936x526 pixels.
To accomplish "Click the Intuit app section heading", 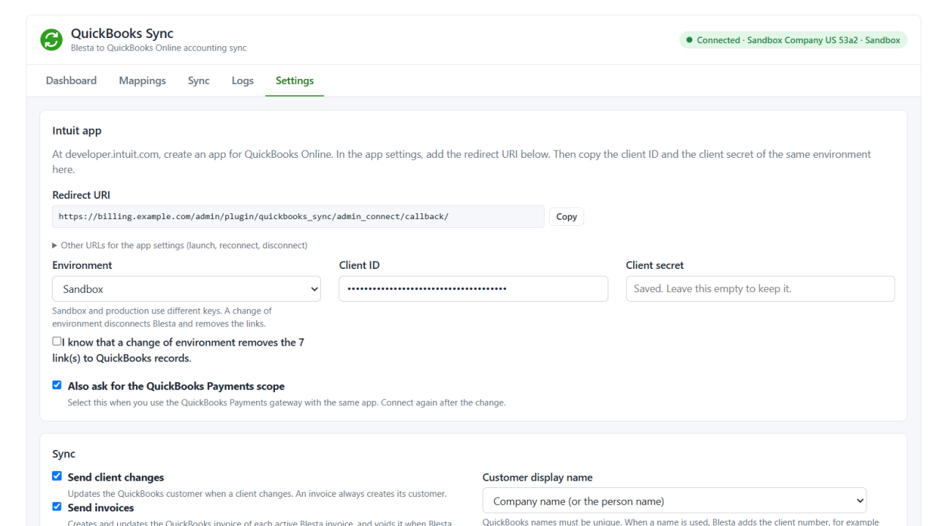I will pos(77,131).
